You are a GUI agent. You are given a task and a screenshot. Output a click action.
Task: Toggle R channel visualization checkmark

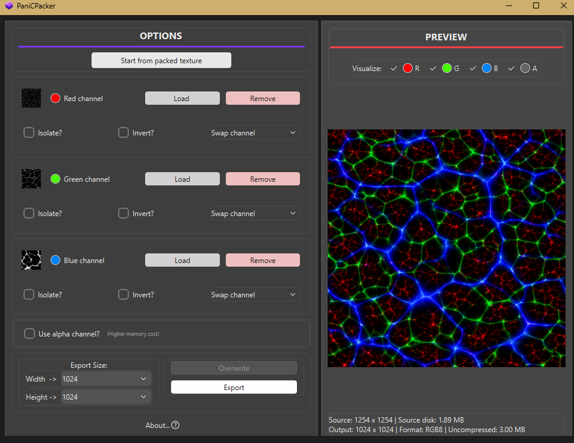[x=394, y=69]
